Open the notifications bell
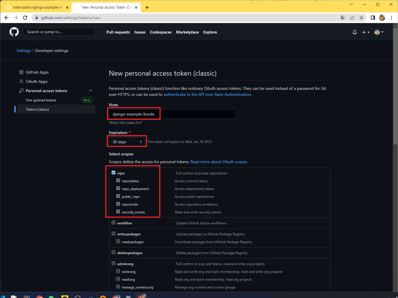 point(355,32)
